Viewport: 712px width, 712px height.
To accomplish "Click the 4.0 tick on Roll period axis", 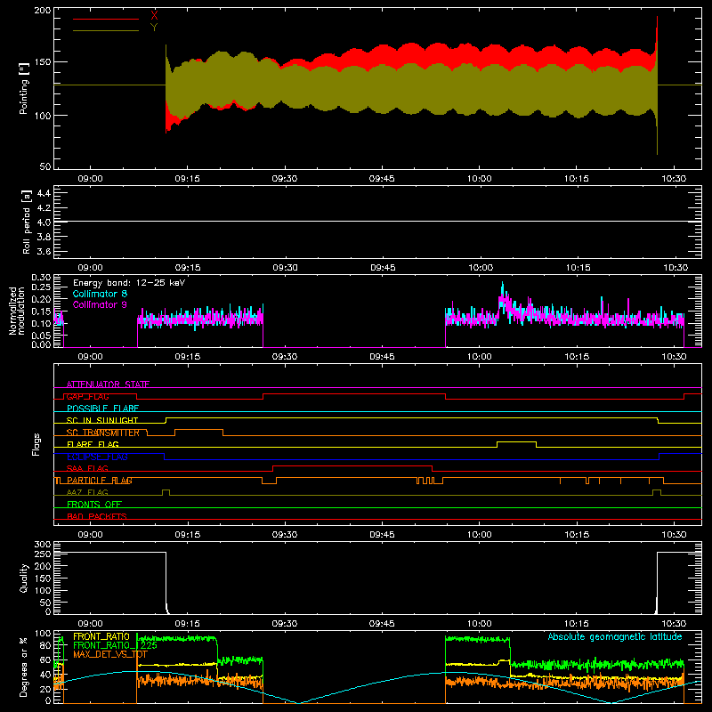I will coord(44,222).
